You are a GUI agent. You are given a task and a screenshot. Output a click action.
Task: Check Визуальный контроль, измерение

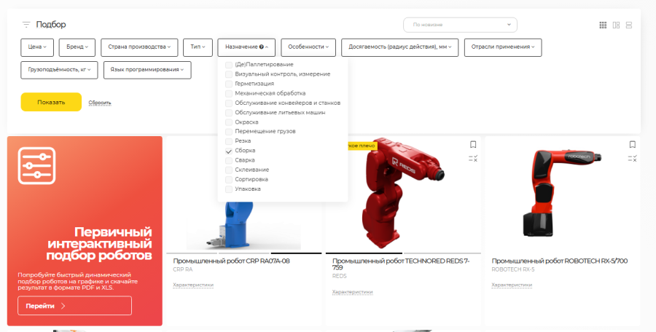pos(229,74)
